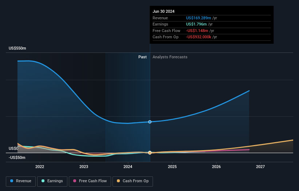Screen dimensions: 299x191
Task: Click the Past label
Action: coord(142,57)
